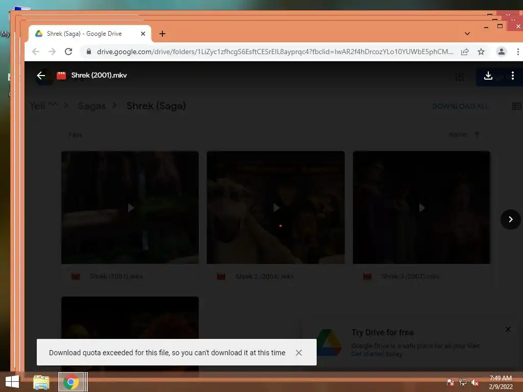Screen dimensions: 523x392
Task: Share this page from the address bar
Action: coord(465,52)
